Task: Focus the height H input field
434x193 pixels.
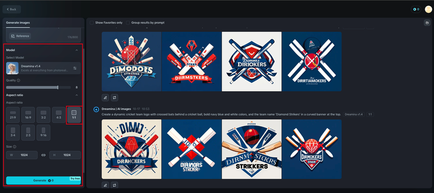Action: pyautogui.click(x=65, y=155)
